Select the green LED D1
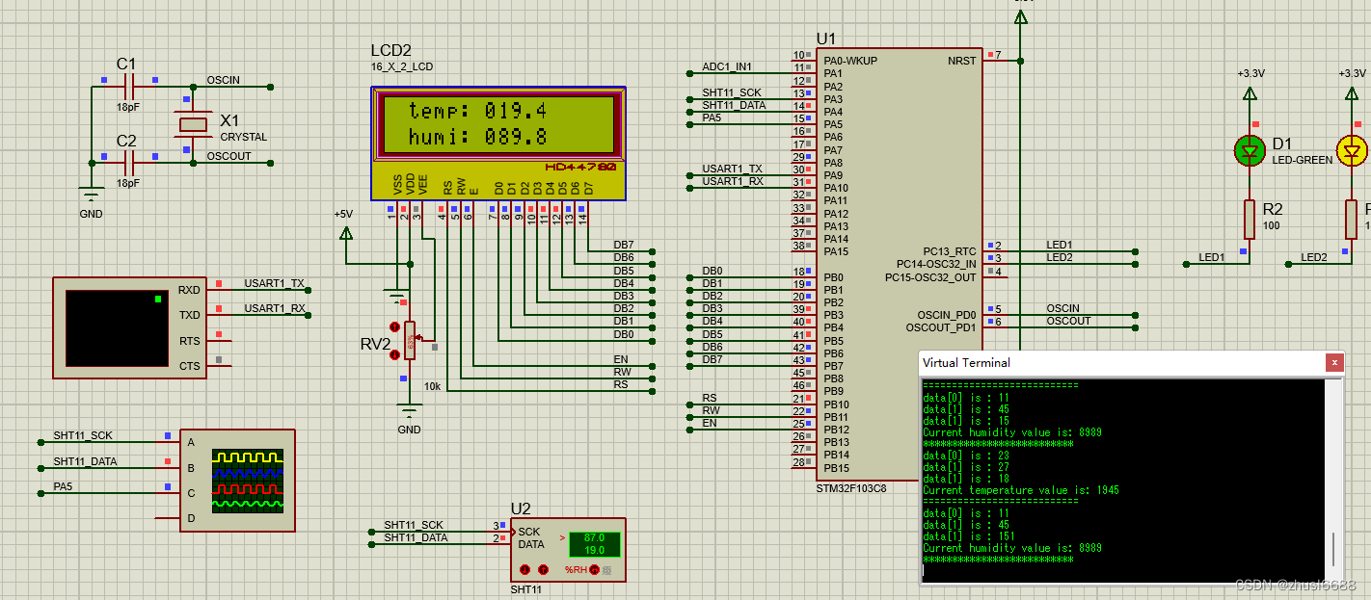The image size is (1371, 600). click(x=1249, y=151)
